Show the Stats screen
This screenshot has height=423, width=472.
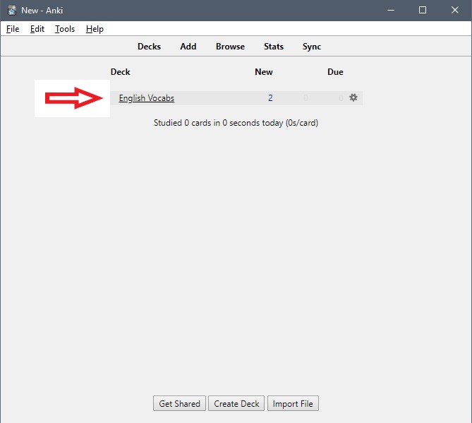tap(274, 47)
